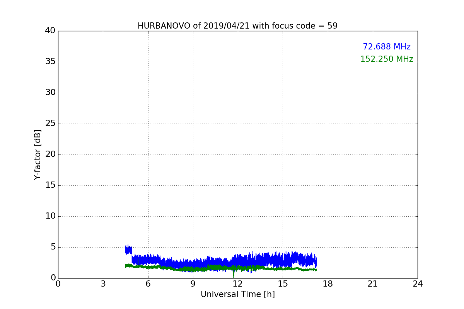Select the green 152.250 MHz legend label

point(387,59)
